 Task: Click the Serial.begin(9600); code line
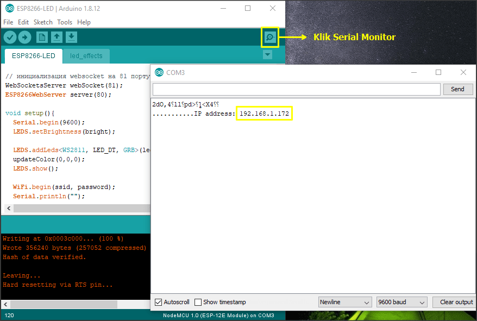tap(49, 122)
